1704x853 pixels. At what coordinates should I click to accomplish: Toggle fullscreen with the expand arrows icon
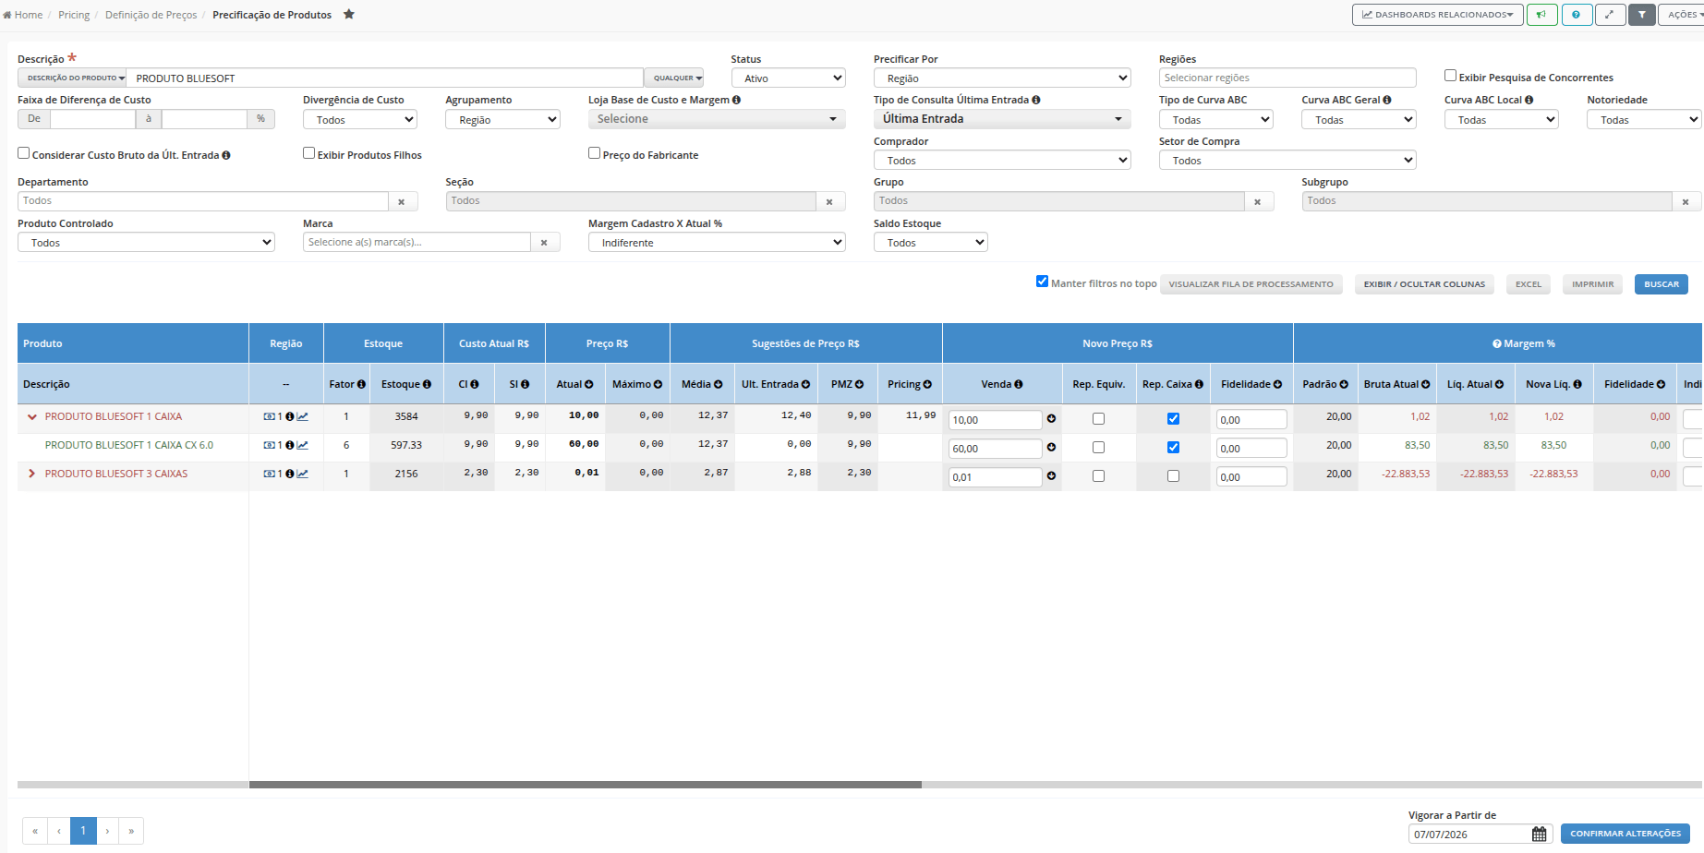(1610, 15)
